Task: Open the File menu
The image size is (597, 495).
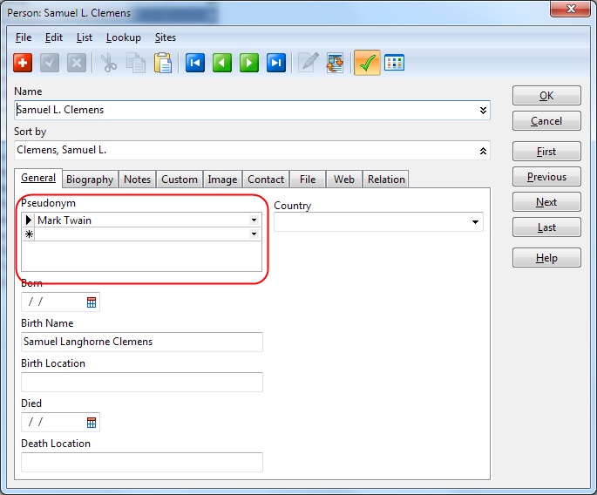Action: pyautogui.click(x=24, y=37)
